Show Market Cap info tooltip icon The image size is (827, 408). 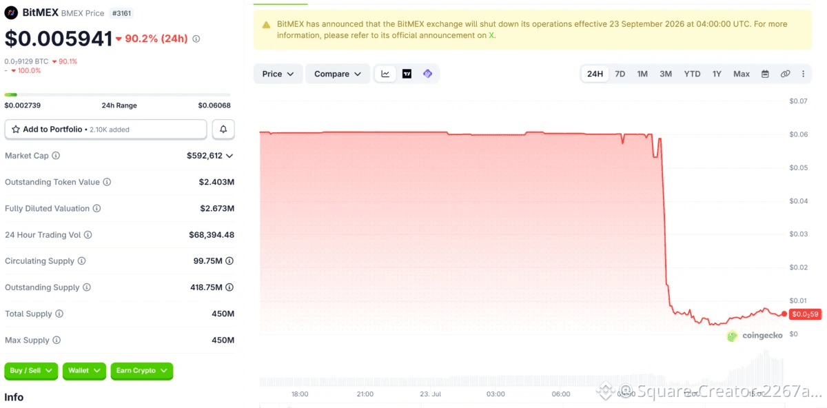pyautogui.click(x=56, y=156)
